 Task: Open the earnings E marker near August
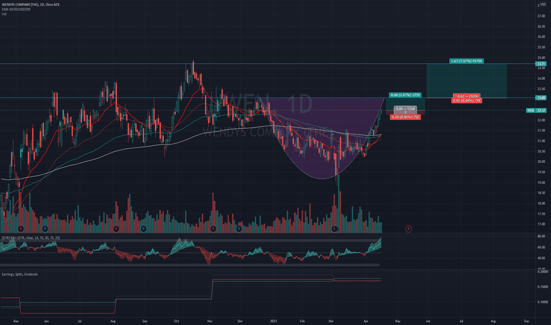point(116,229)
